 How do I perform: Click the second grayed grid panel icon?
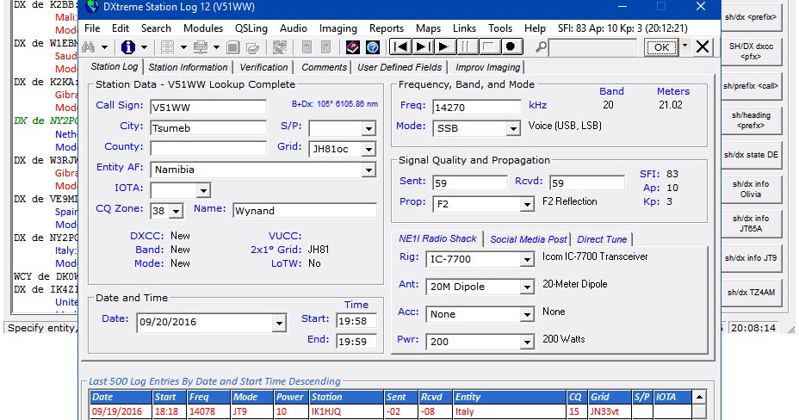pyautogui.click(x=326, y=47)
